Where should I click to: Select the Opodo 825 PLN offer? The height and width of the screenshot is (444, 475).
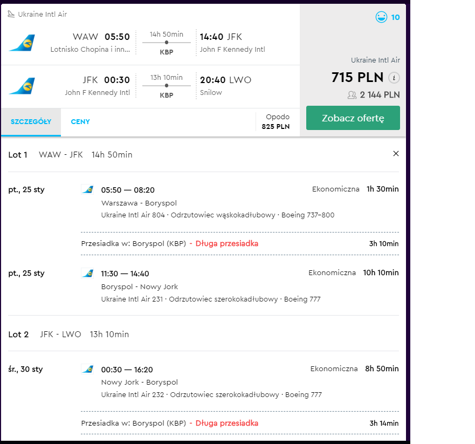pyautogui.click(x=276, y=121)
